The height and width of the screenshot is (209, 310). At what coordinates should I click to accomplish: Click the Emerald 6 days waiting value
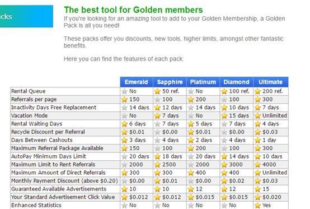click(x=138, y=124)
